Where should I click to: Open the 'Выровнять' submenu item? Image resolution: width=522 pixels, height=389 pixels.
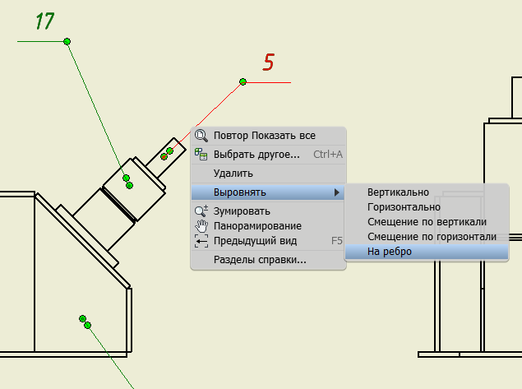[x=268, y=192]
